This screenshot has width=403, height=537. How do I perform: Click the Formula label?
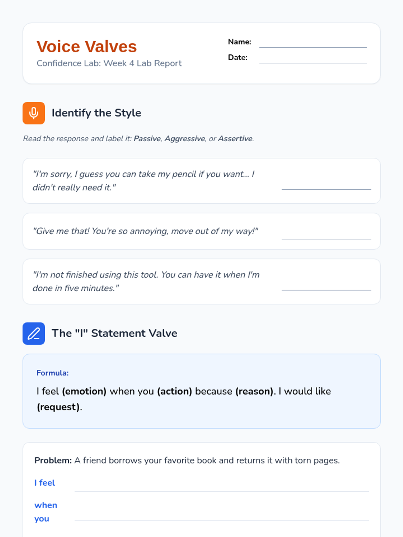pos(52,373)
